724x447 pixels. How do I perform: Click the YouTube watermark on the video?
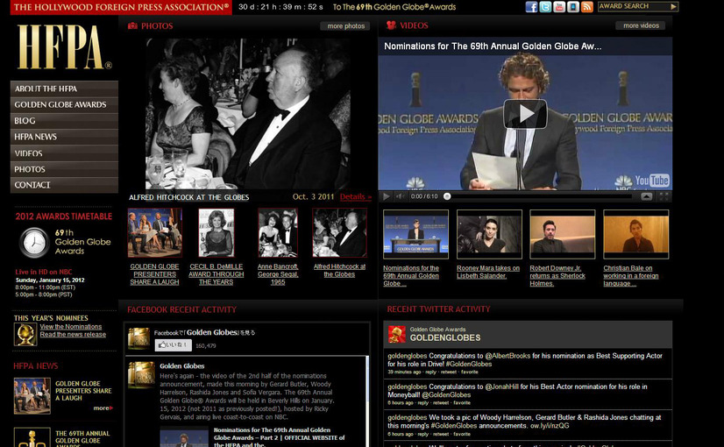(x=651, y=181)
